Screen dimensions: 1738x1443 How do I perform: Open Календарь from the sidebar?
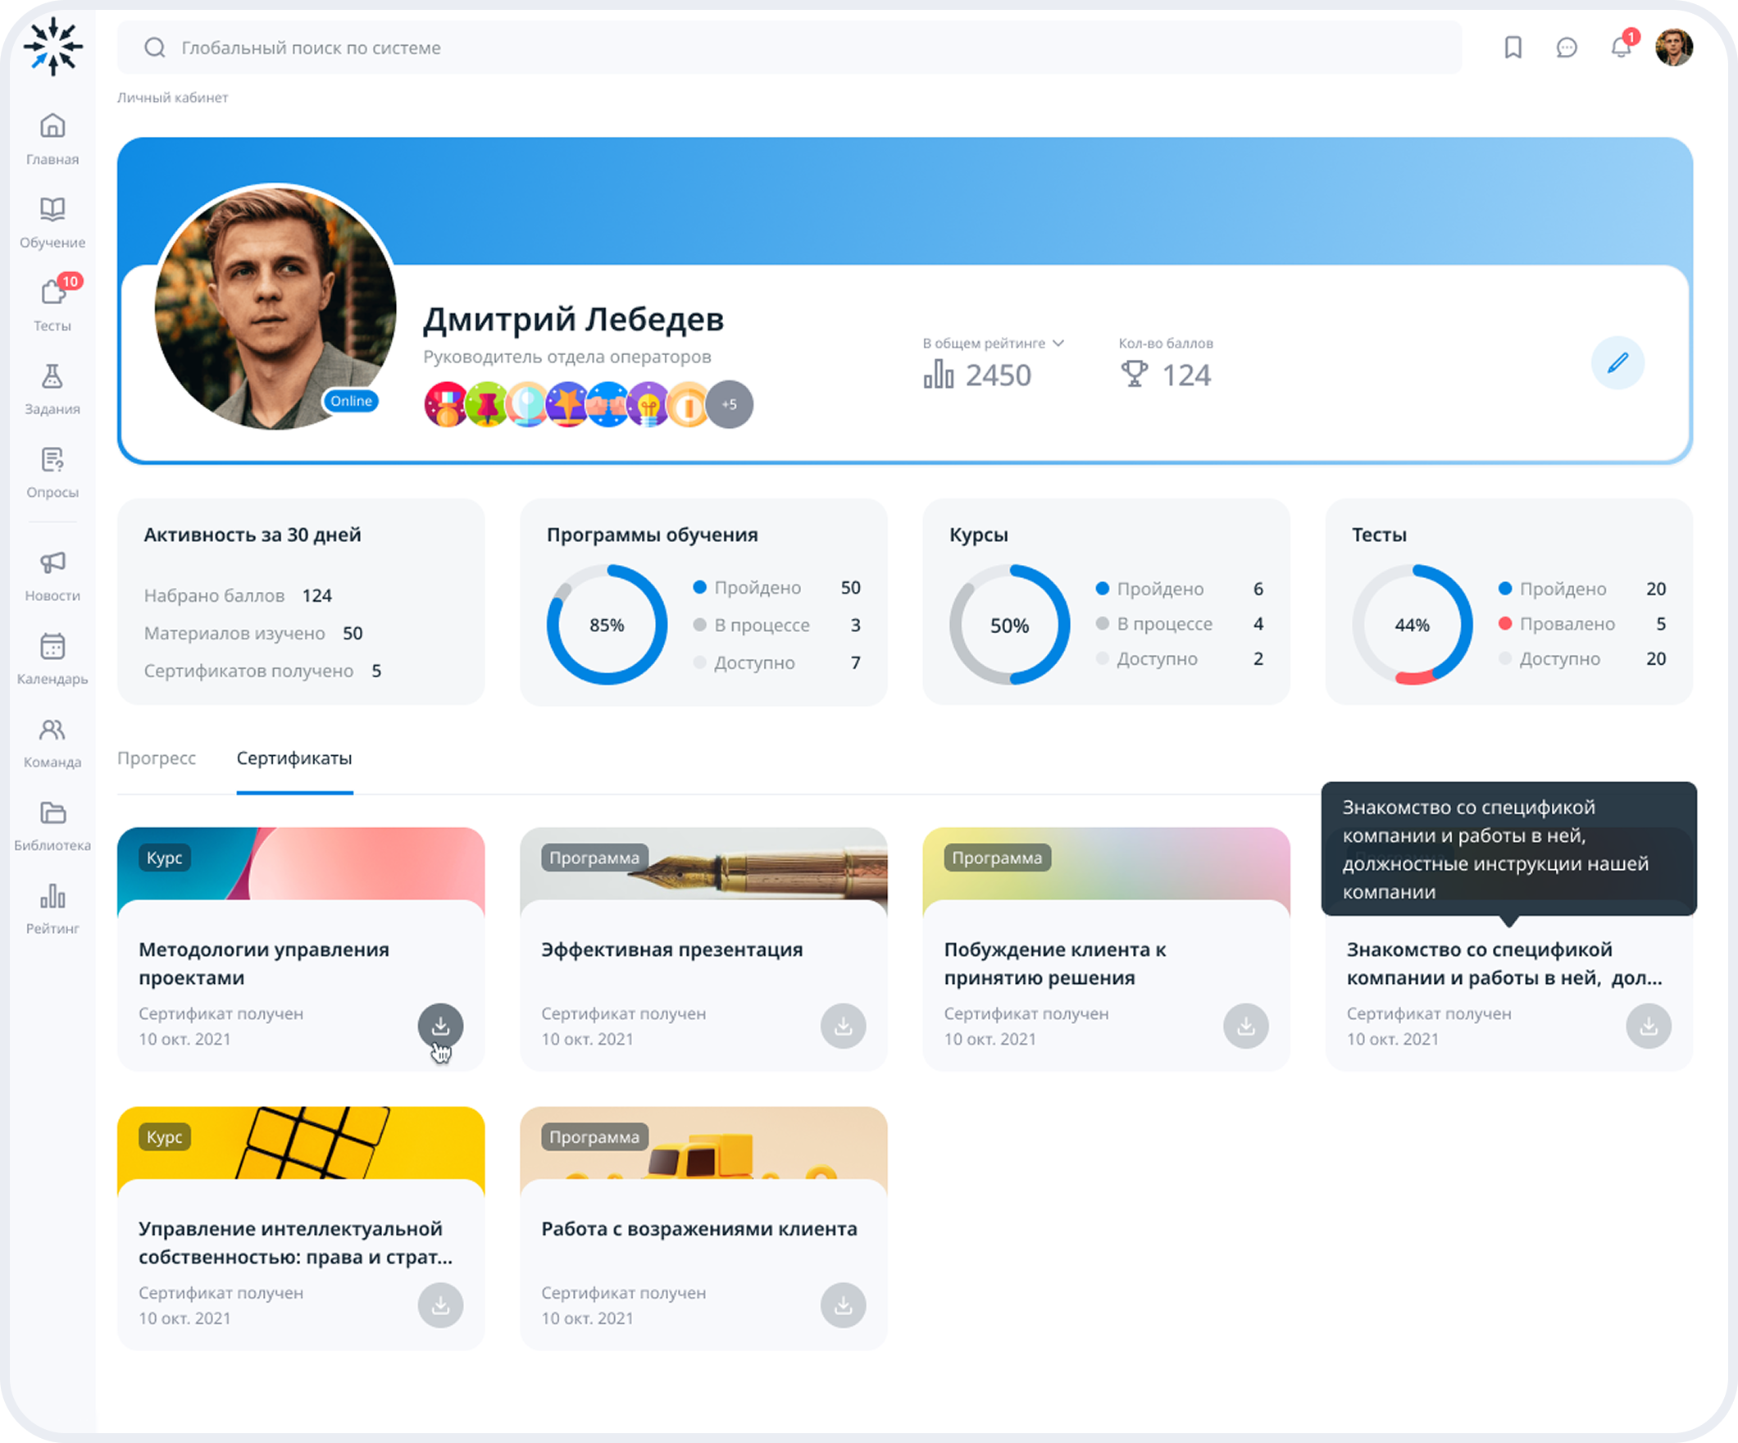tap(52, 658)
